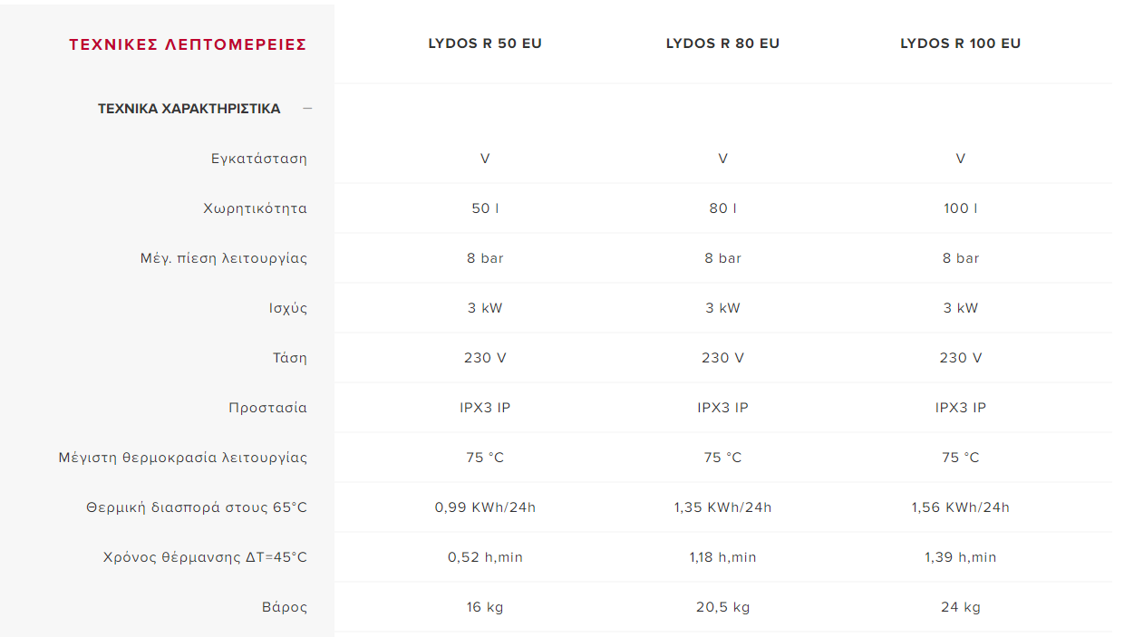Click the ΤΕΧΝΙΚΕΣ ΛΕΠΤΟΜΕΡΕΙΕΣ red heading
This screenshot has height=637, width=1124.
188,44
